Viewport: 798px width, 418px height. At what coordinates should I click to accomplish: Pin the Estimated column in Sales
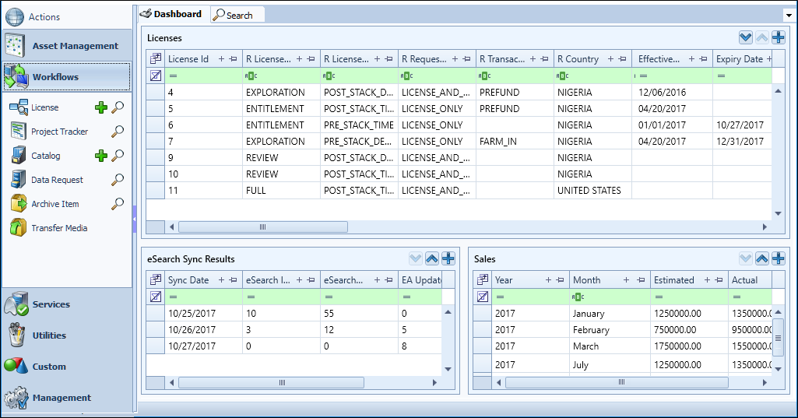[x=719, y=280]
